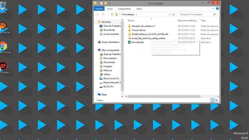This screenshot has height=140, width=249.
Task: Switch to Details view button
Action: [212, 100]
